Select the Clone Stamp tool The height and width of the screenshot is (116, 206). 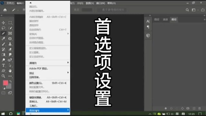pos(10,44)
